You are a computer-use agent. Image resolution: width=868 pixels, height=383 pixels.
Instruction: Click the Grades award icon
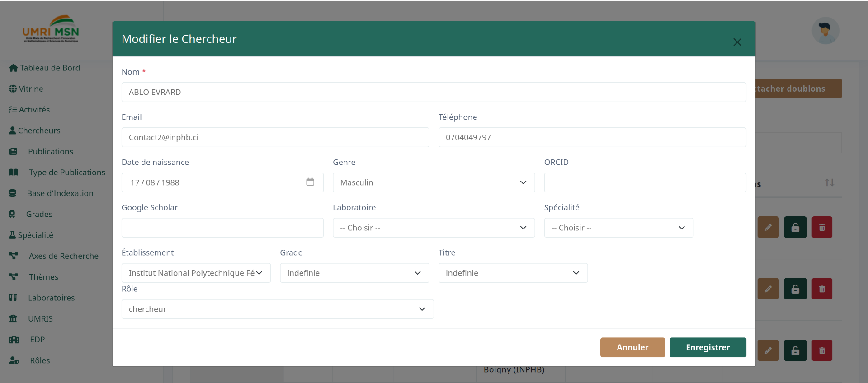(12, 214)
